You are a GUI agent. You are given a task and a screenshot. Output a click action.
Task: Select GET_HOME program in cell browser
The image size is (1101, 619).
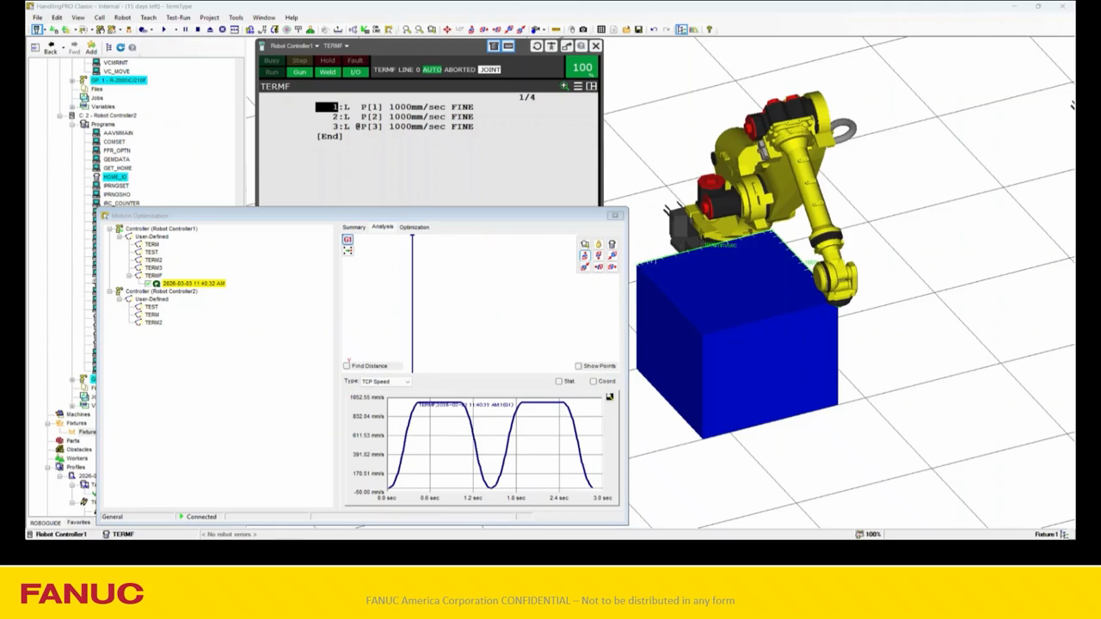click(118, 169)
